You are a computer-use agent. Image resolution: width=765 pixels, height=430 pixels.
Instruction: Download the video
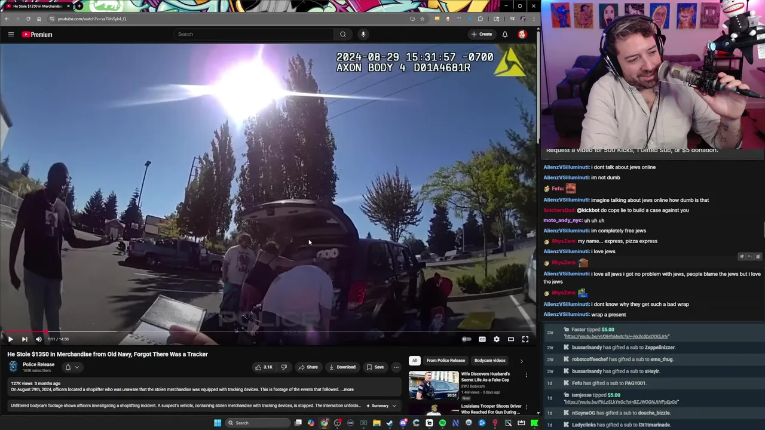pyautogui.click(x=342, y=367)
